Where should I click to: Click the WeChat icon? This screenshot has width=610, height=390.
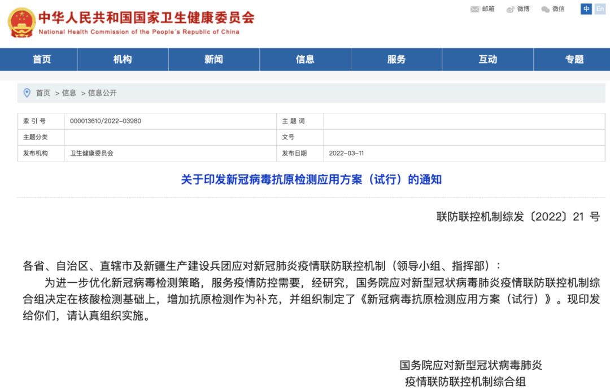pyautogui.click(x=545, y=9)
